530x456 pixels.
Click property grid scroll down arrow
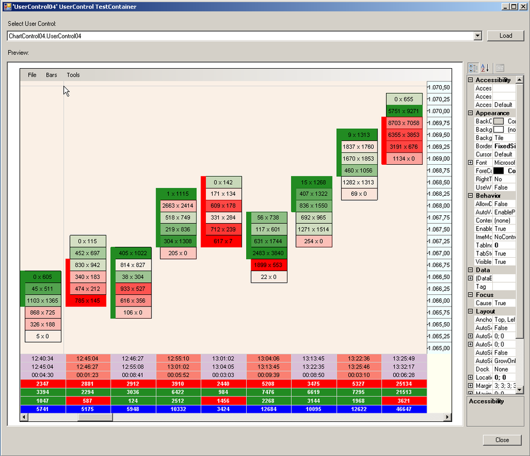coord(520,390)
